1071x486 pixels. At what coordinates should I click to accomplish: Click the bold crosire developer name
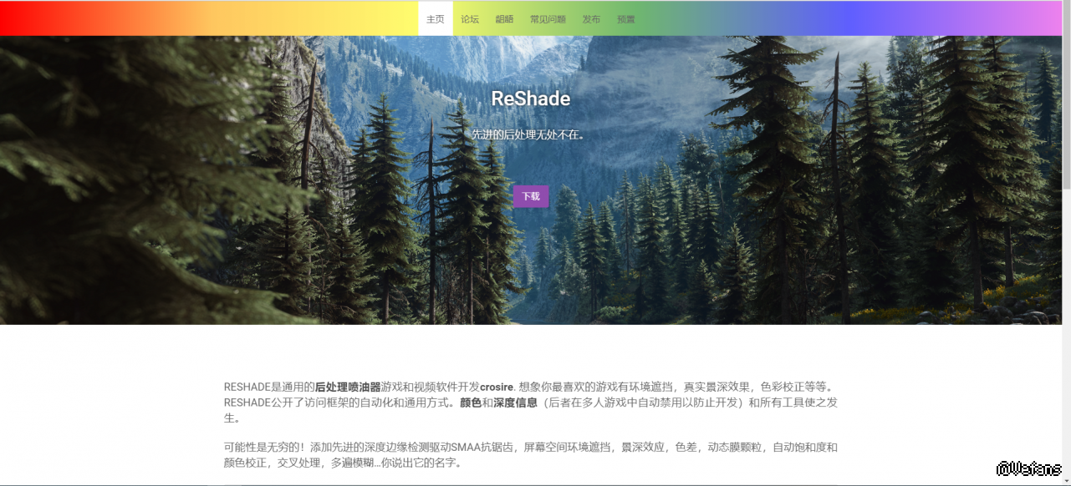point(497,387)
